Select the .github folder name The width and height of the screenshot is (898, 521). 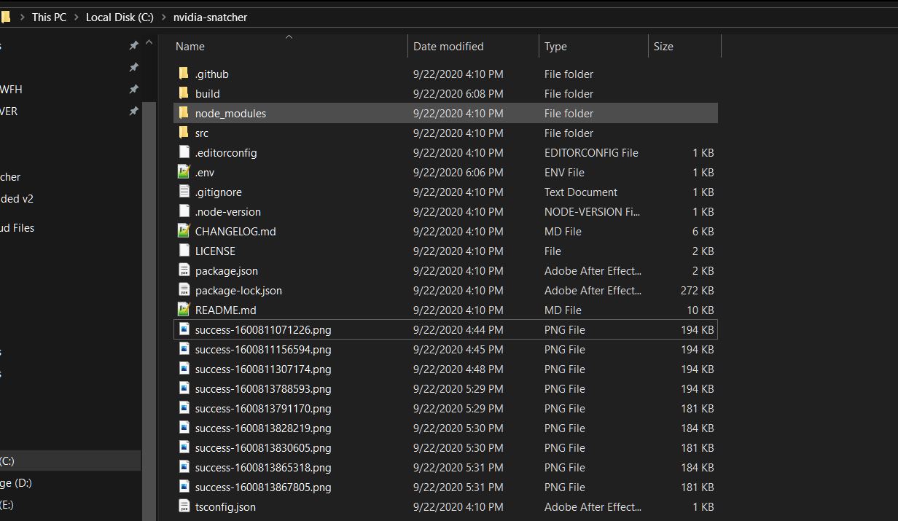[211, 74]
